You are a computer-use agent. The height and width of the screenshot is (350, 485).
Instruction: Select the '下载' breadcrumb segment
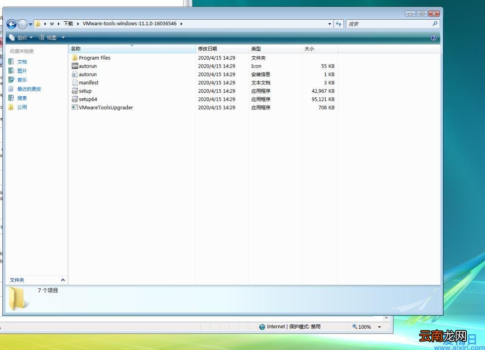point(68,24)
